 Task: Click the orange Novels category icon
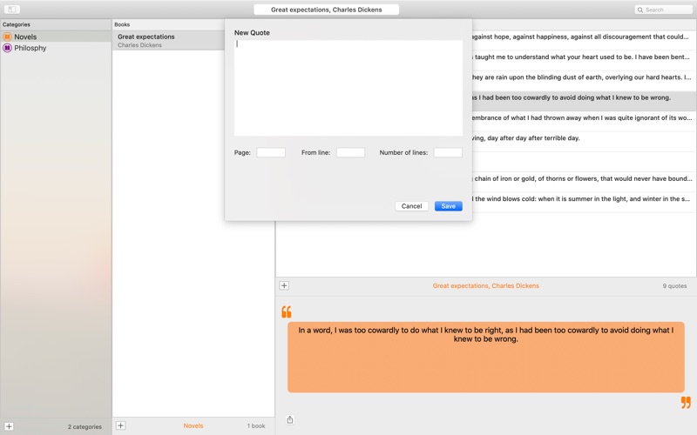[7, 37]
